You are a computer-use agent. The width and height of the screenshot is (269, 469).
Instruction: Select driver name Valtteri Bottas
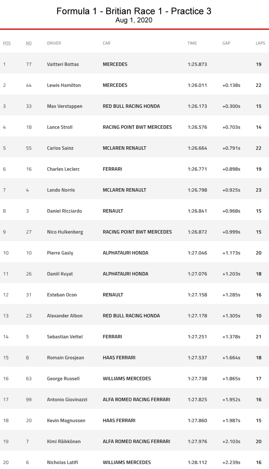pyautogui.click(x=63, y=64)
